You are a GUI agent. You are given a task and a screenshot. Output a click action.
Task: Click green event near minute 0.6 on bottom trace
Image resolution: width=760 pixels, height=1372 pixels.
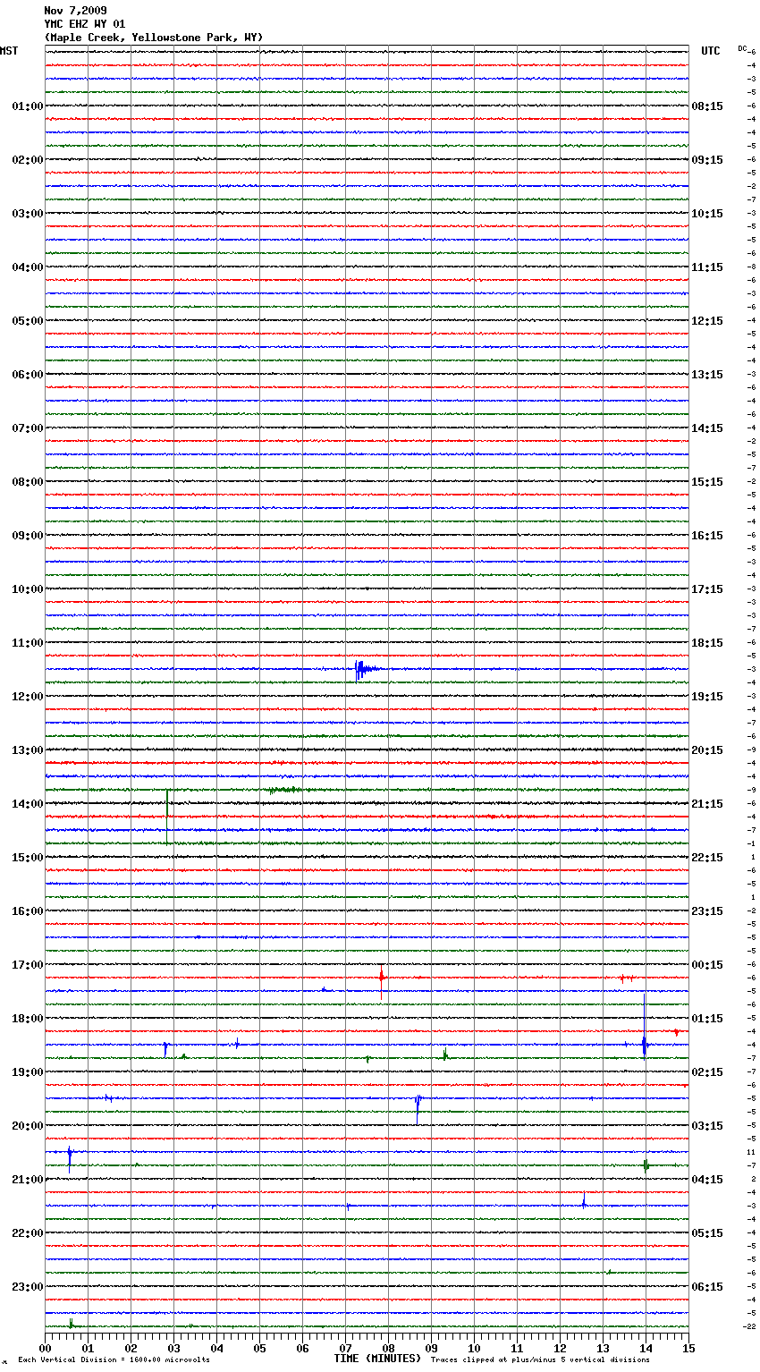72,1323
